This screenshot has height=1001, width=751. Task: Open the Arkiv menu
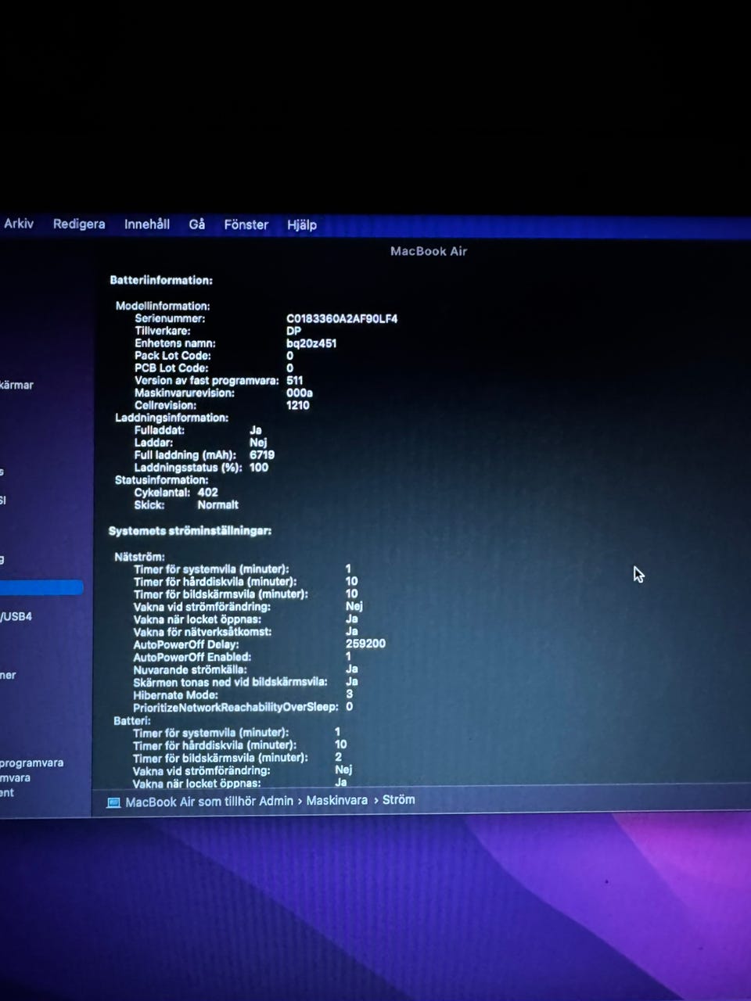19,224
